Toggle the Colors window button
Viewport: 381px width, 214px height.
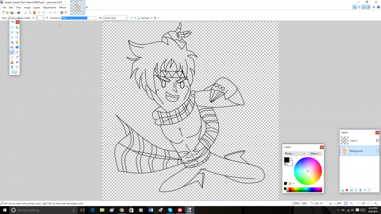pyautogui.click(x=368, y=7)
